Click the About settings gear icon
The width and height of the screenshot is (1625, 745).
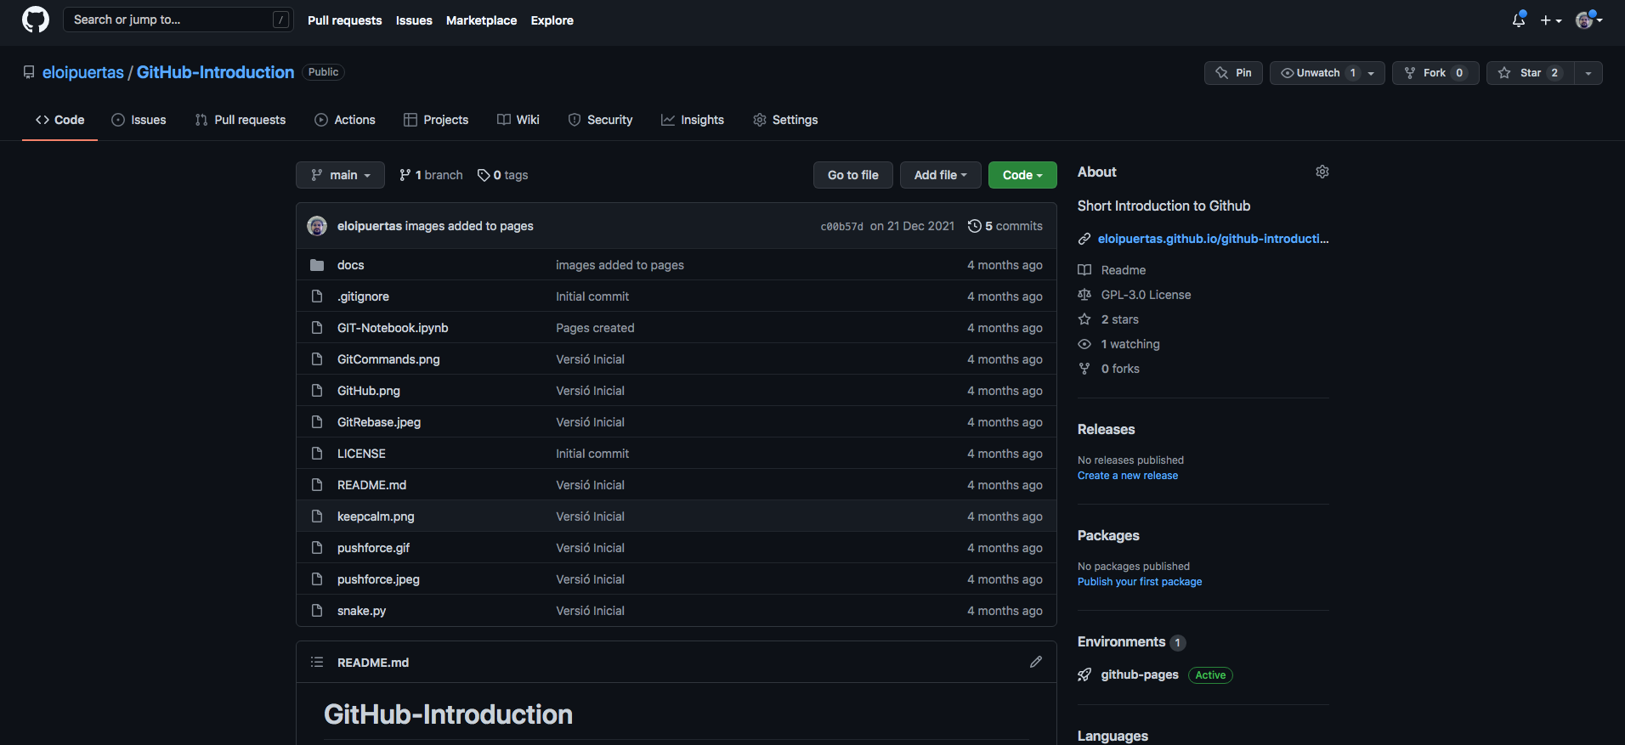click(1322, 172)
